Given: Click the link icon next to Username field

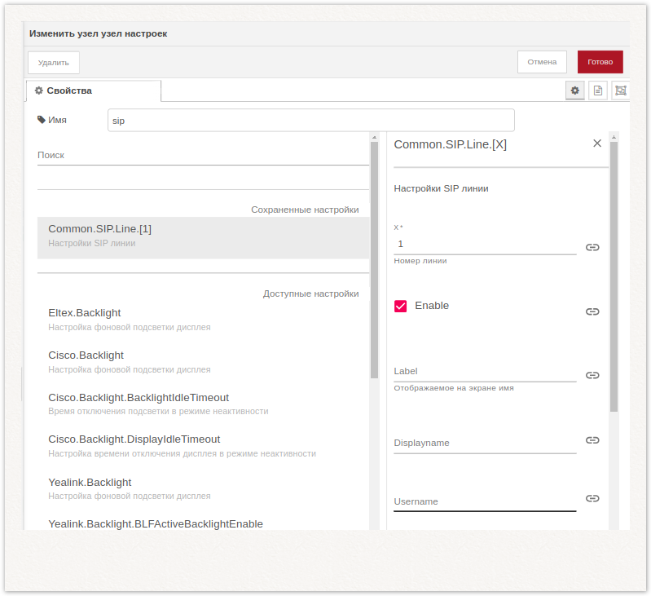Looking at the screenshot, I should pyautogui.click(x=592, y=498).
